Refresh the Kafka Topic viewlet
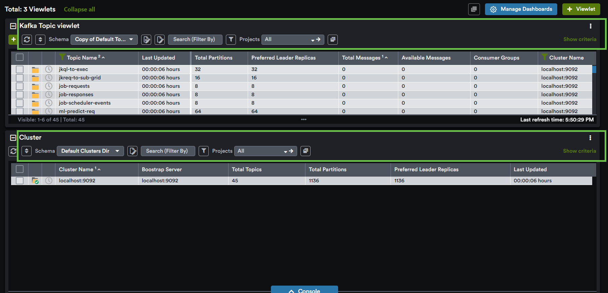Screen dimensions: 608x293 point(27,39)
